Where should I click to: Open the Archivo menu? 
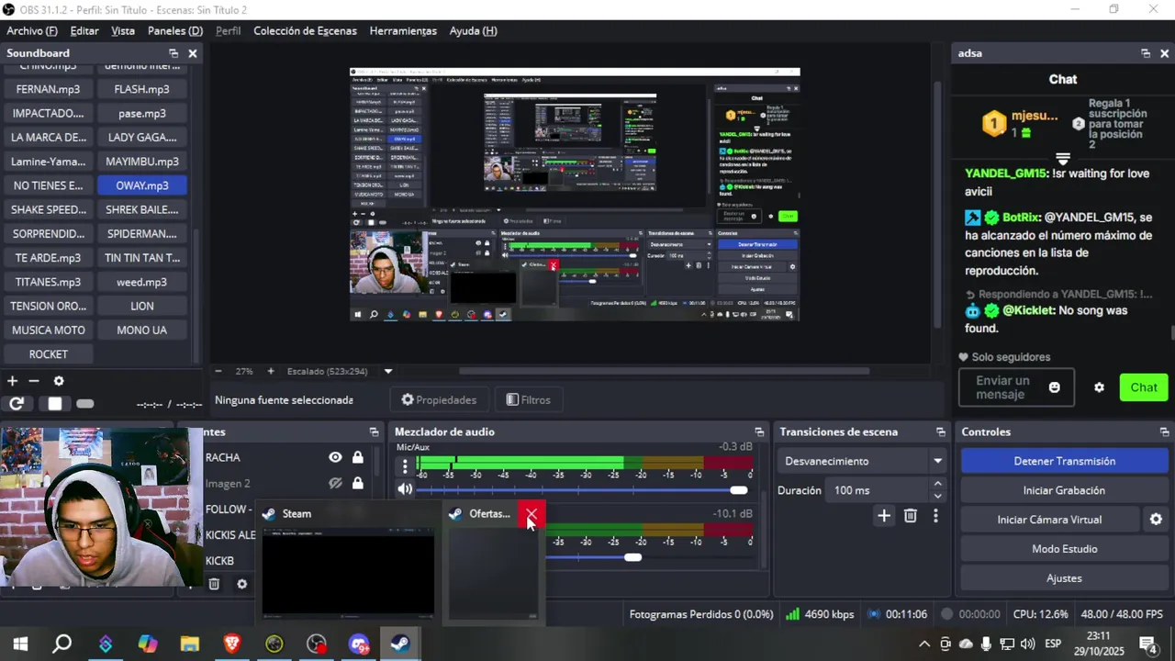tap(32, 30)
